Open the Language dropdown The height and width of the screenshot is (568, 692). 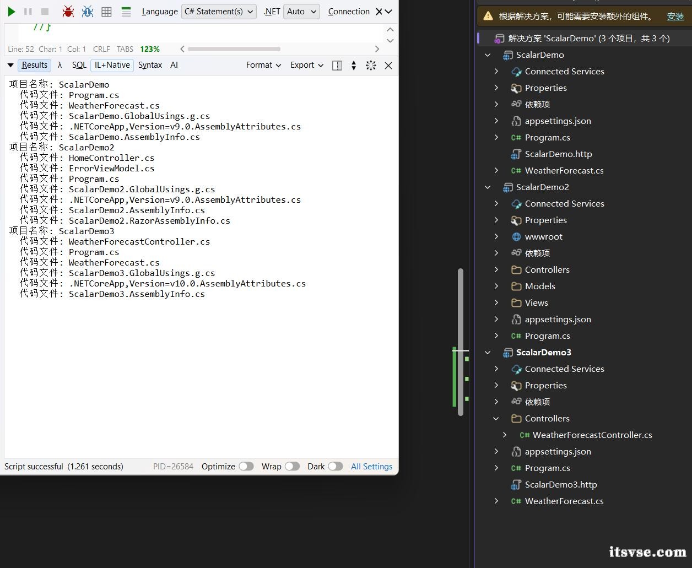219,12
